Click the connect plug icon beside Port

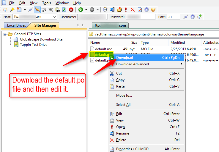click(x=186, y=17)
